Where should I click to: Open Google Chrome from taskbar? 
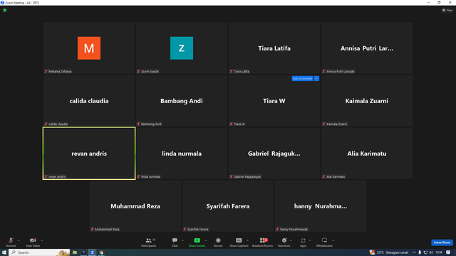click(x=101, y=252)
